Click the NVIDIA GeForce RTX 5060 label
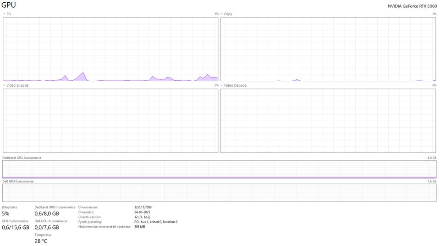The width and height of the screenshot is (440, 246). (412, 6)
